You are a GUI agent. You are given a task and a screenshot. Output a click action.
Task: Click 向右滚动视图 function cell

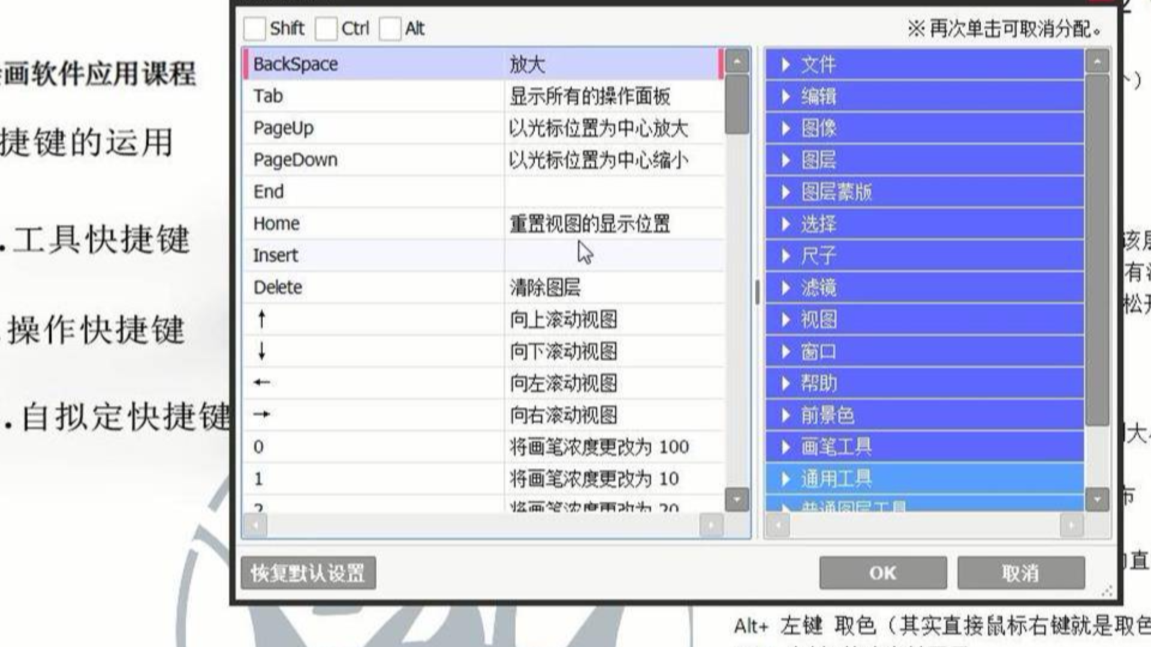click(x=615, y=415)
